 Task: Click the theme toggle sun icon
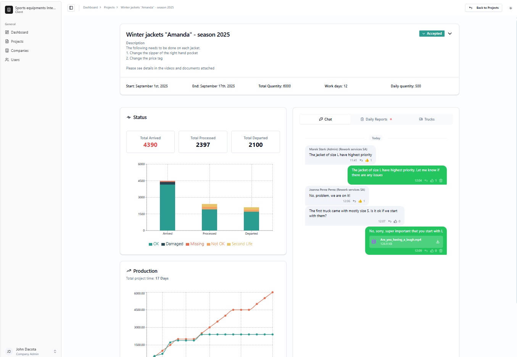(x=511, y=8)
